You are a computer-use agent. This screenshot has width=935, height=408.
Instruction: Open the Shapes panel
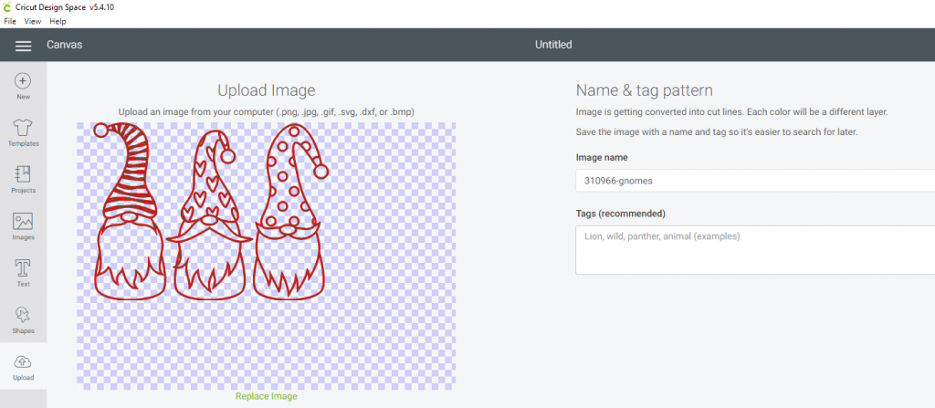(23, 319)
